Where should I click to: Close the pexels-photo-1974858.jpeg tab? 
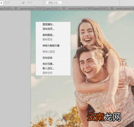[112, 8]
